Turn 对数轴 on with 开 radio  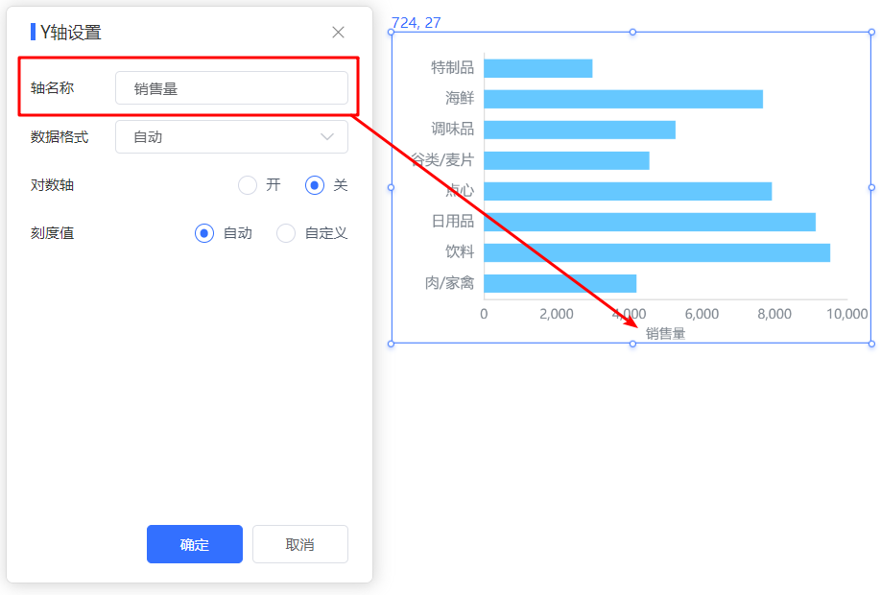[248, 185]
